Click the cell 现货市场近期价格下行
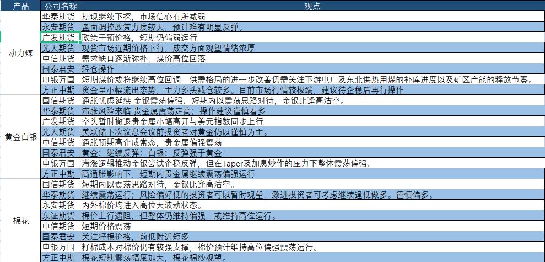Viewport: 545px width, 262px height. pos(312,47)
